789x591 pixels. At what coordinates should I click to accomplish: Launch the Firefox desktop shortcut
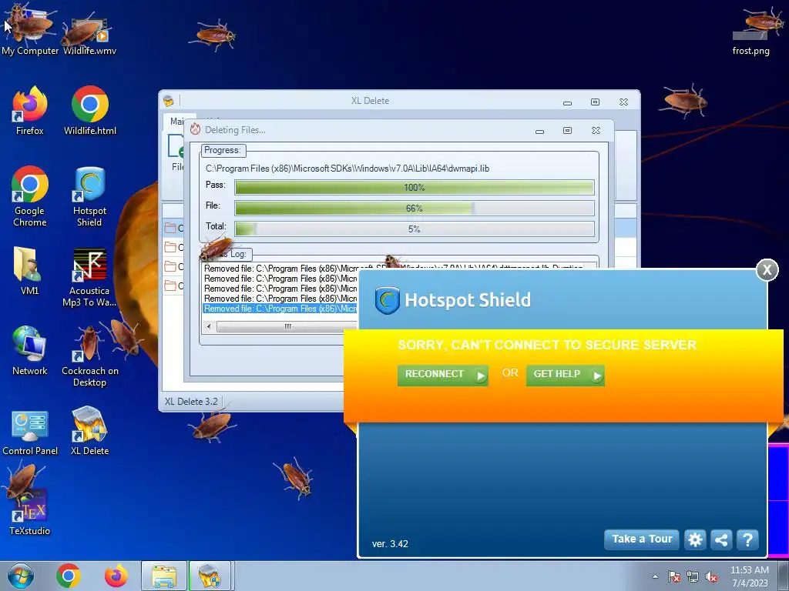coord(30,111)
